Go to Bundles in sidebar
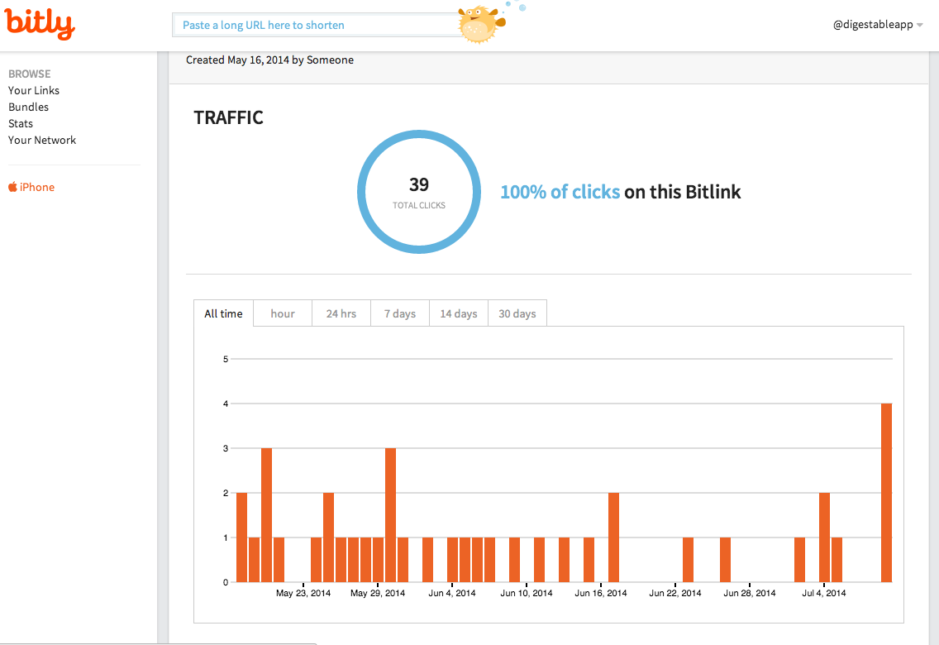 click(x=28, y=107)
